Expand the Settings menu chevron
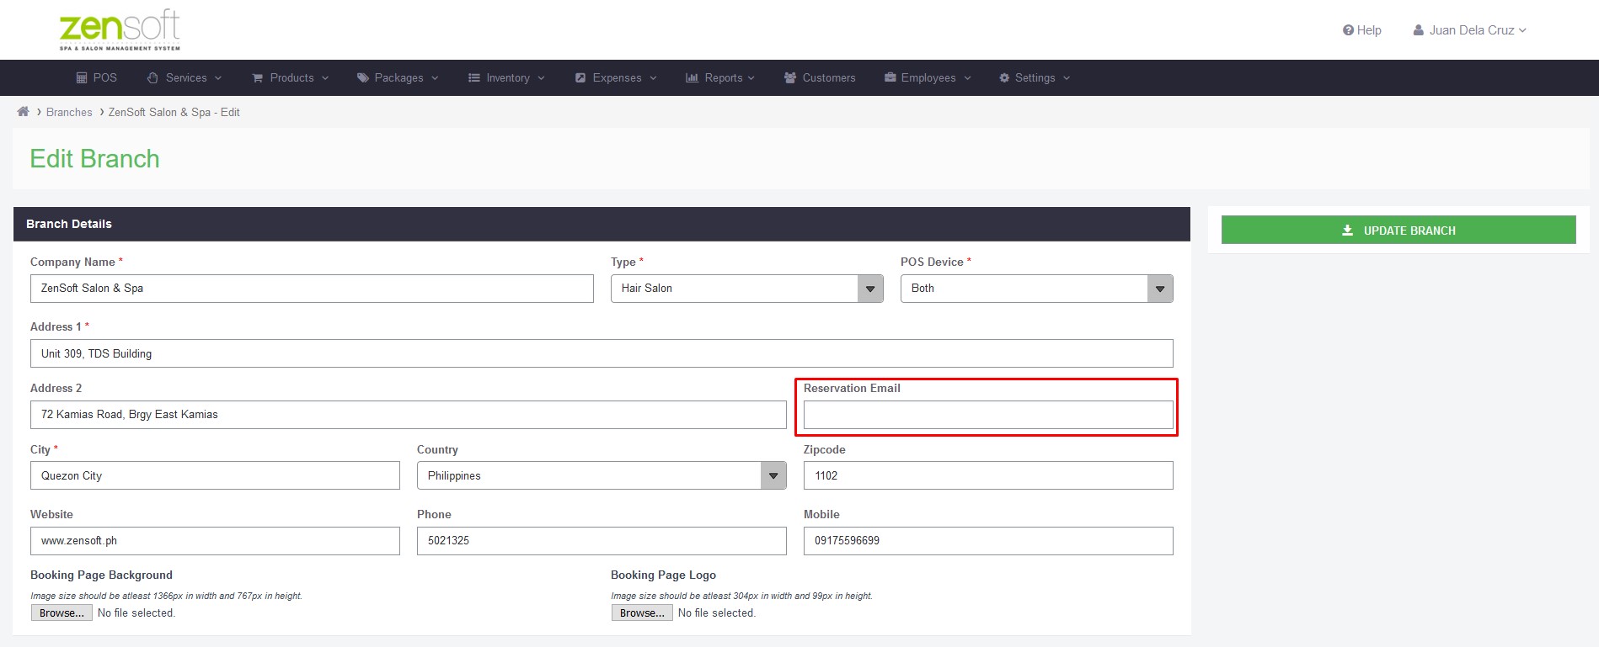 [x=1067, y=78]
